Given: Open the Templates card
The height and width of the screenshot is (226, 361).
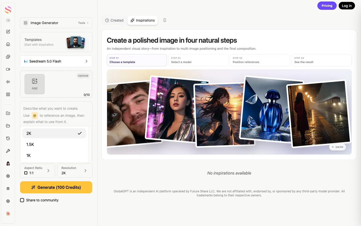Looking at the screenshot, I should pos(56,42).
